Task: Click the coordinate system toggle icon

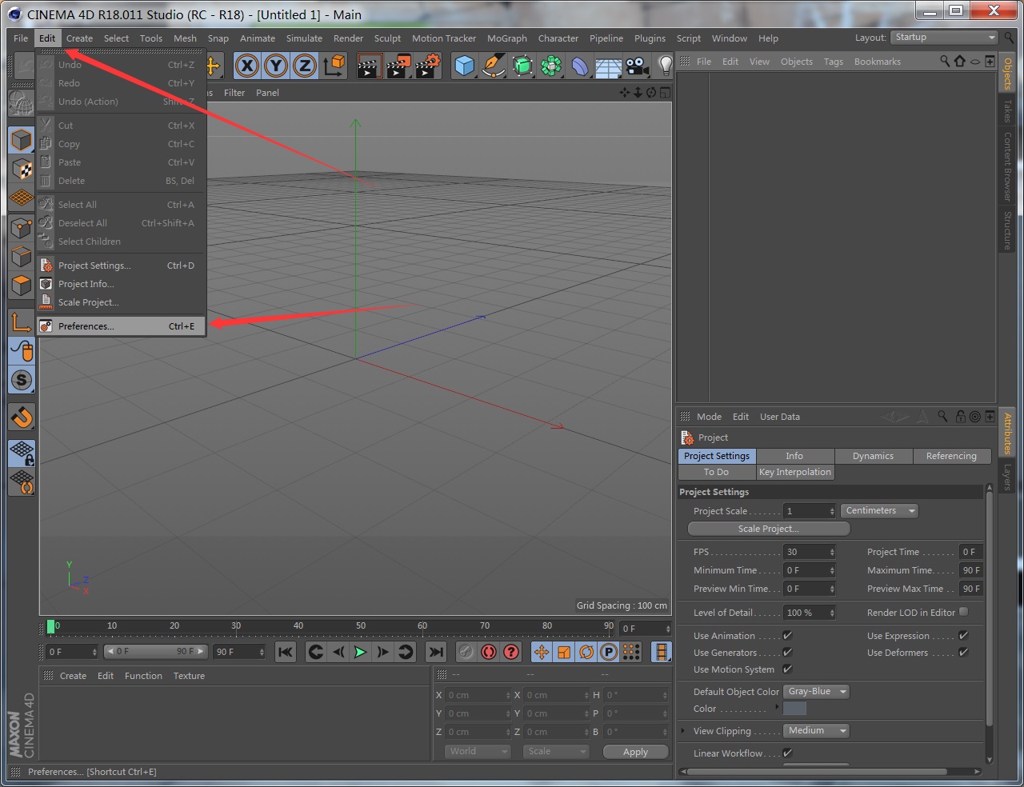Action: (x=334, y=66)
